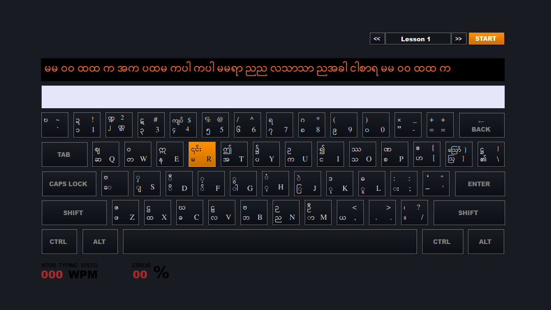Toggle the CAPS LOCK key
The image size is (551, 310).
(x=69, y=184)
